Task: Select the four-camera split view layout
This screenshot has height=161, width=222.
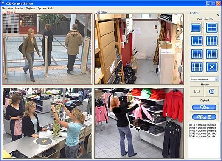Action: click(212, 28)
